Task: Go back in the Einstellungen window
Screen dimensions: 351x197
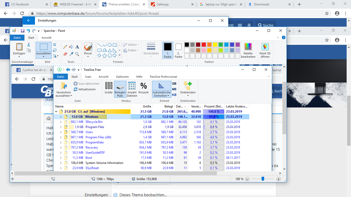Action: coord(29,21)
